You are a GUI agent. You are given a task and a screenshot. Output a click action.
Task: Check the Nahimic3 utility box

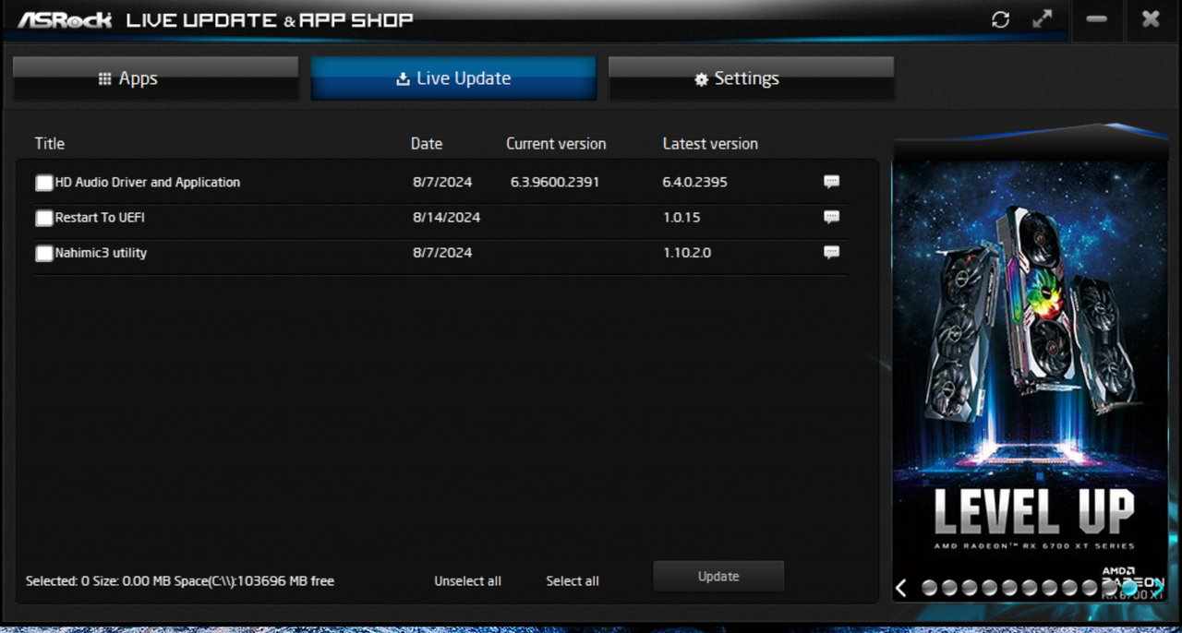point(44,254)
